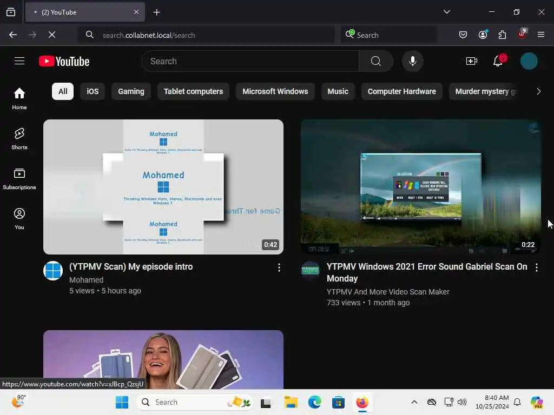Visit Mohamed channel name link
Screen dimensions: 554x415
click(x=86, y=280)
